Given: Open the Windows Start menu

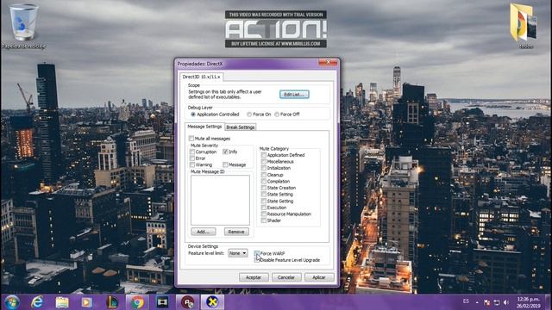Looking at the screenshot, I should click(11, 302).
